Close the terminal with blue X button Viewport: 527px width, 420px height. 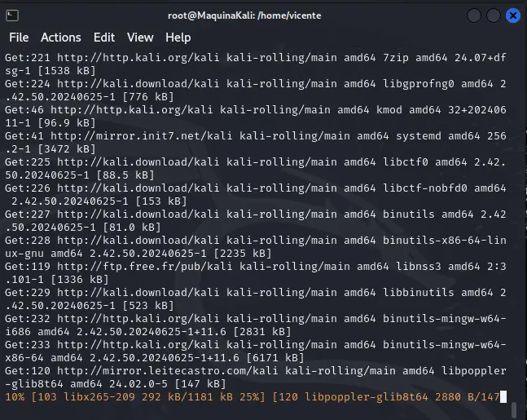(x=513, y=15)
